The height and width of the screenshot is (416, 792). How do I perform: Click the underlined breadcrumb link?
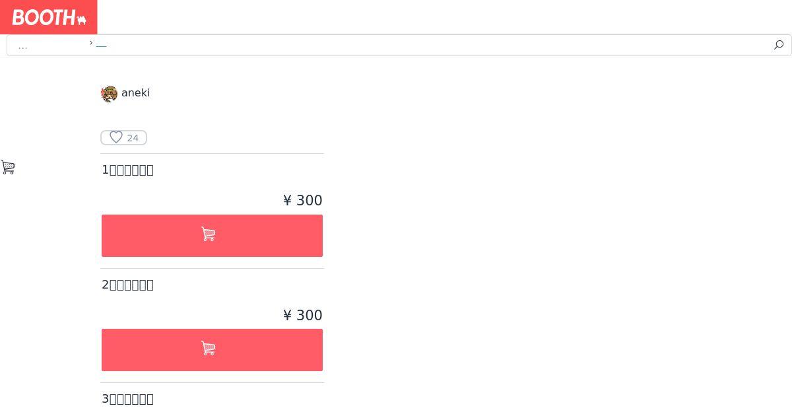(x=101, y=44)
